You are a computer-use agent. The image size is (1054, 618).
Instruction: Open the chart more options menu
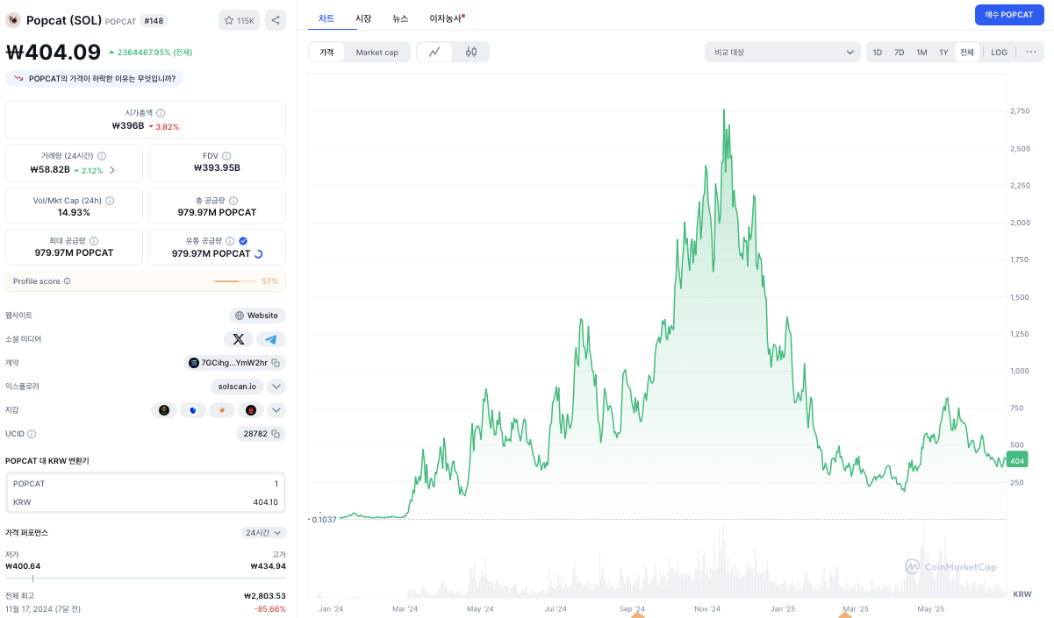tap(1031, 52)
